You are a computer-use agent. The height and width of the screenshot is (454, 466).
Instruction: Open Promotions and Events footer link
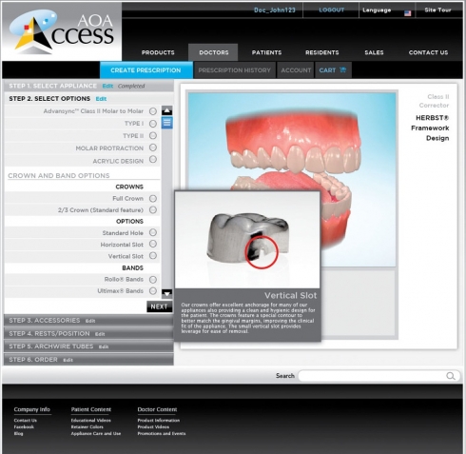click(x=162, y=434)
